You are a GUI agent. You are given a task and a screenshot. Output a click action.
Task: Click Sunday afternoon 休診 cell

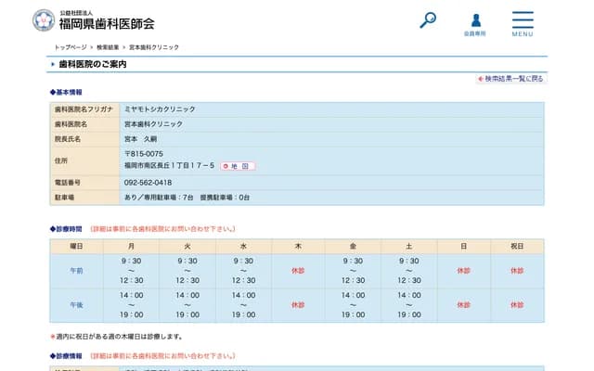(464, 305)
